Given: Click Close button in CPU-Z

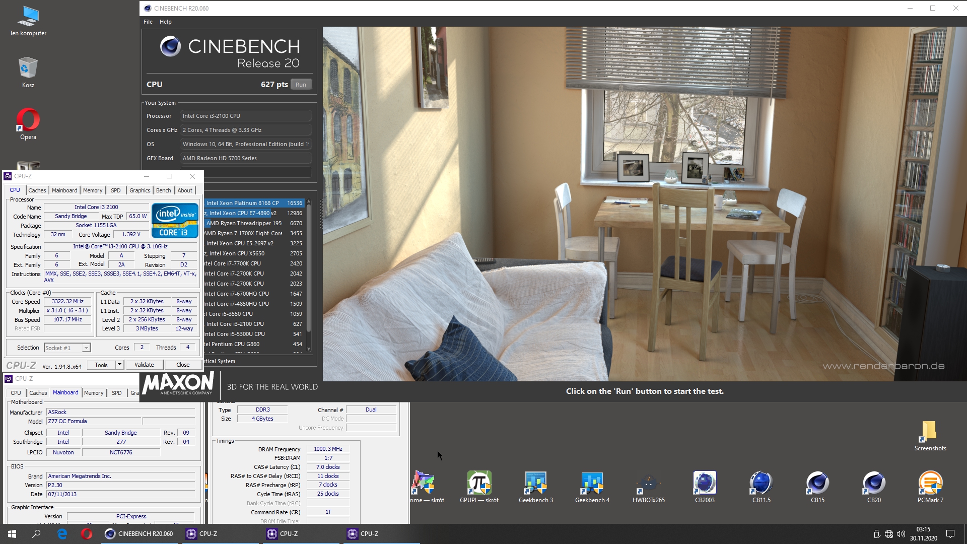Looking at the screenshot, I should click(183, 365).
